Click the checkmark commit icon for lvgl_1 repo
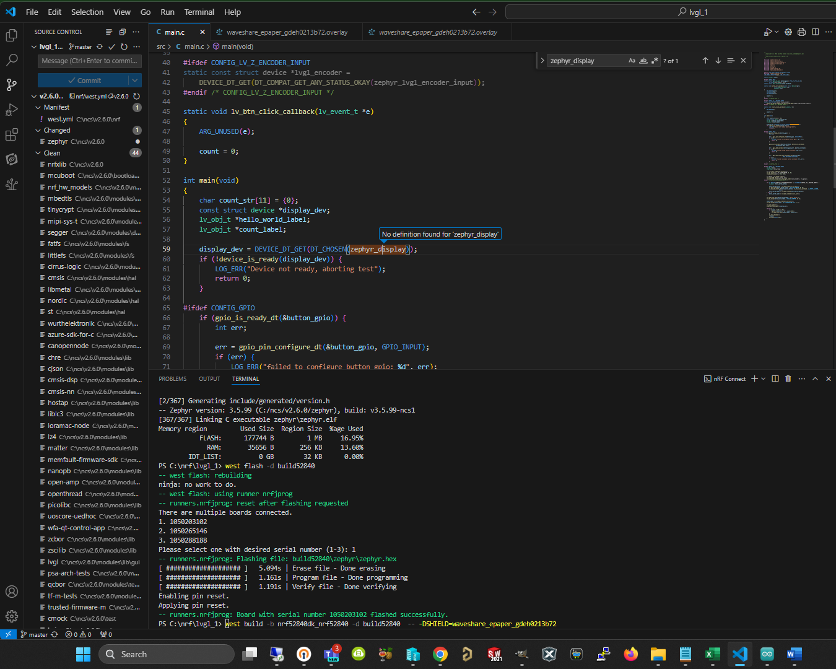Viewport: 836px width, 669px height. tap(112, 46)
